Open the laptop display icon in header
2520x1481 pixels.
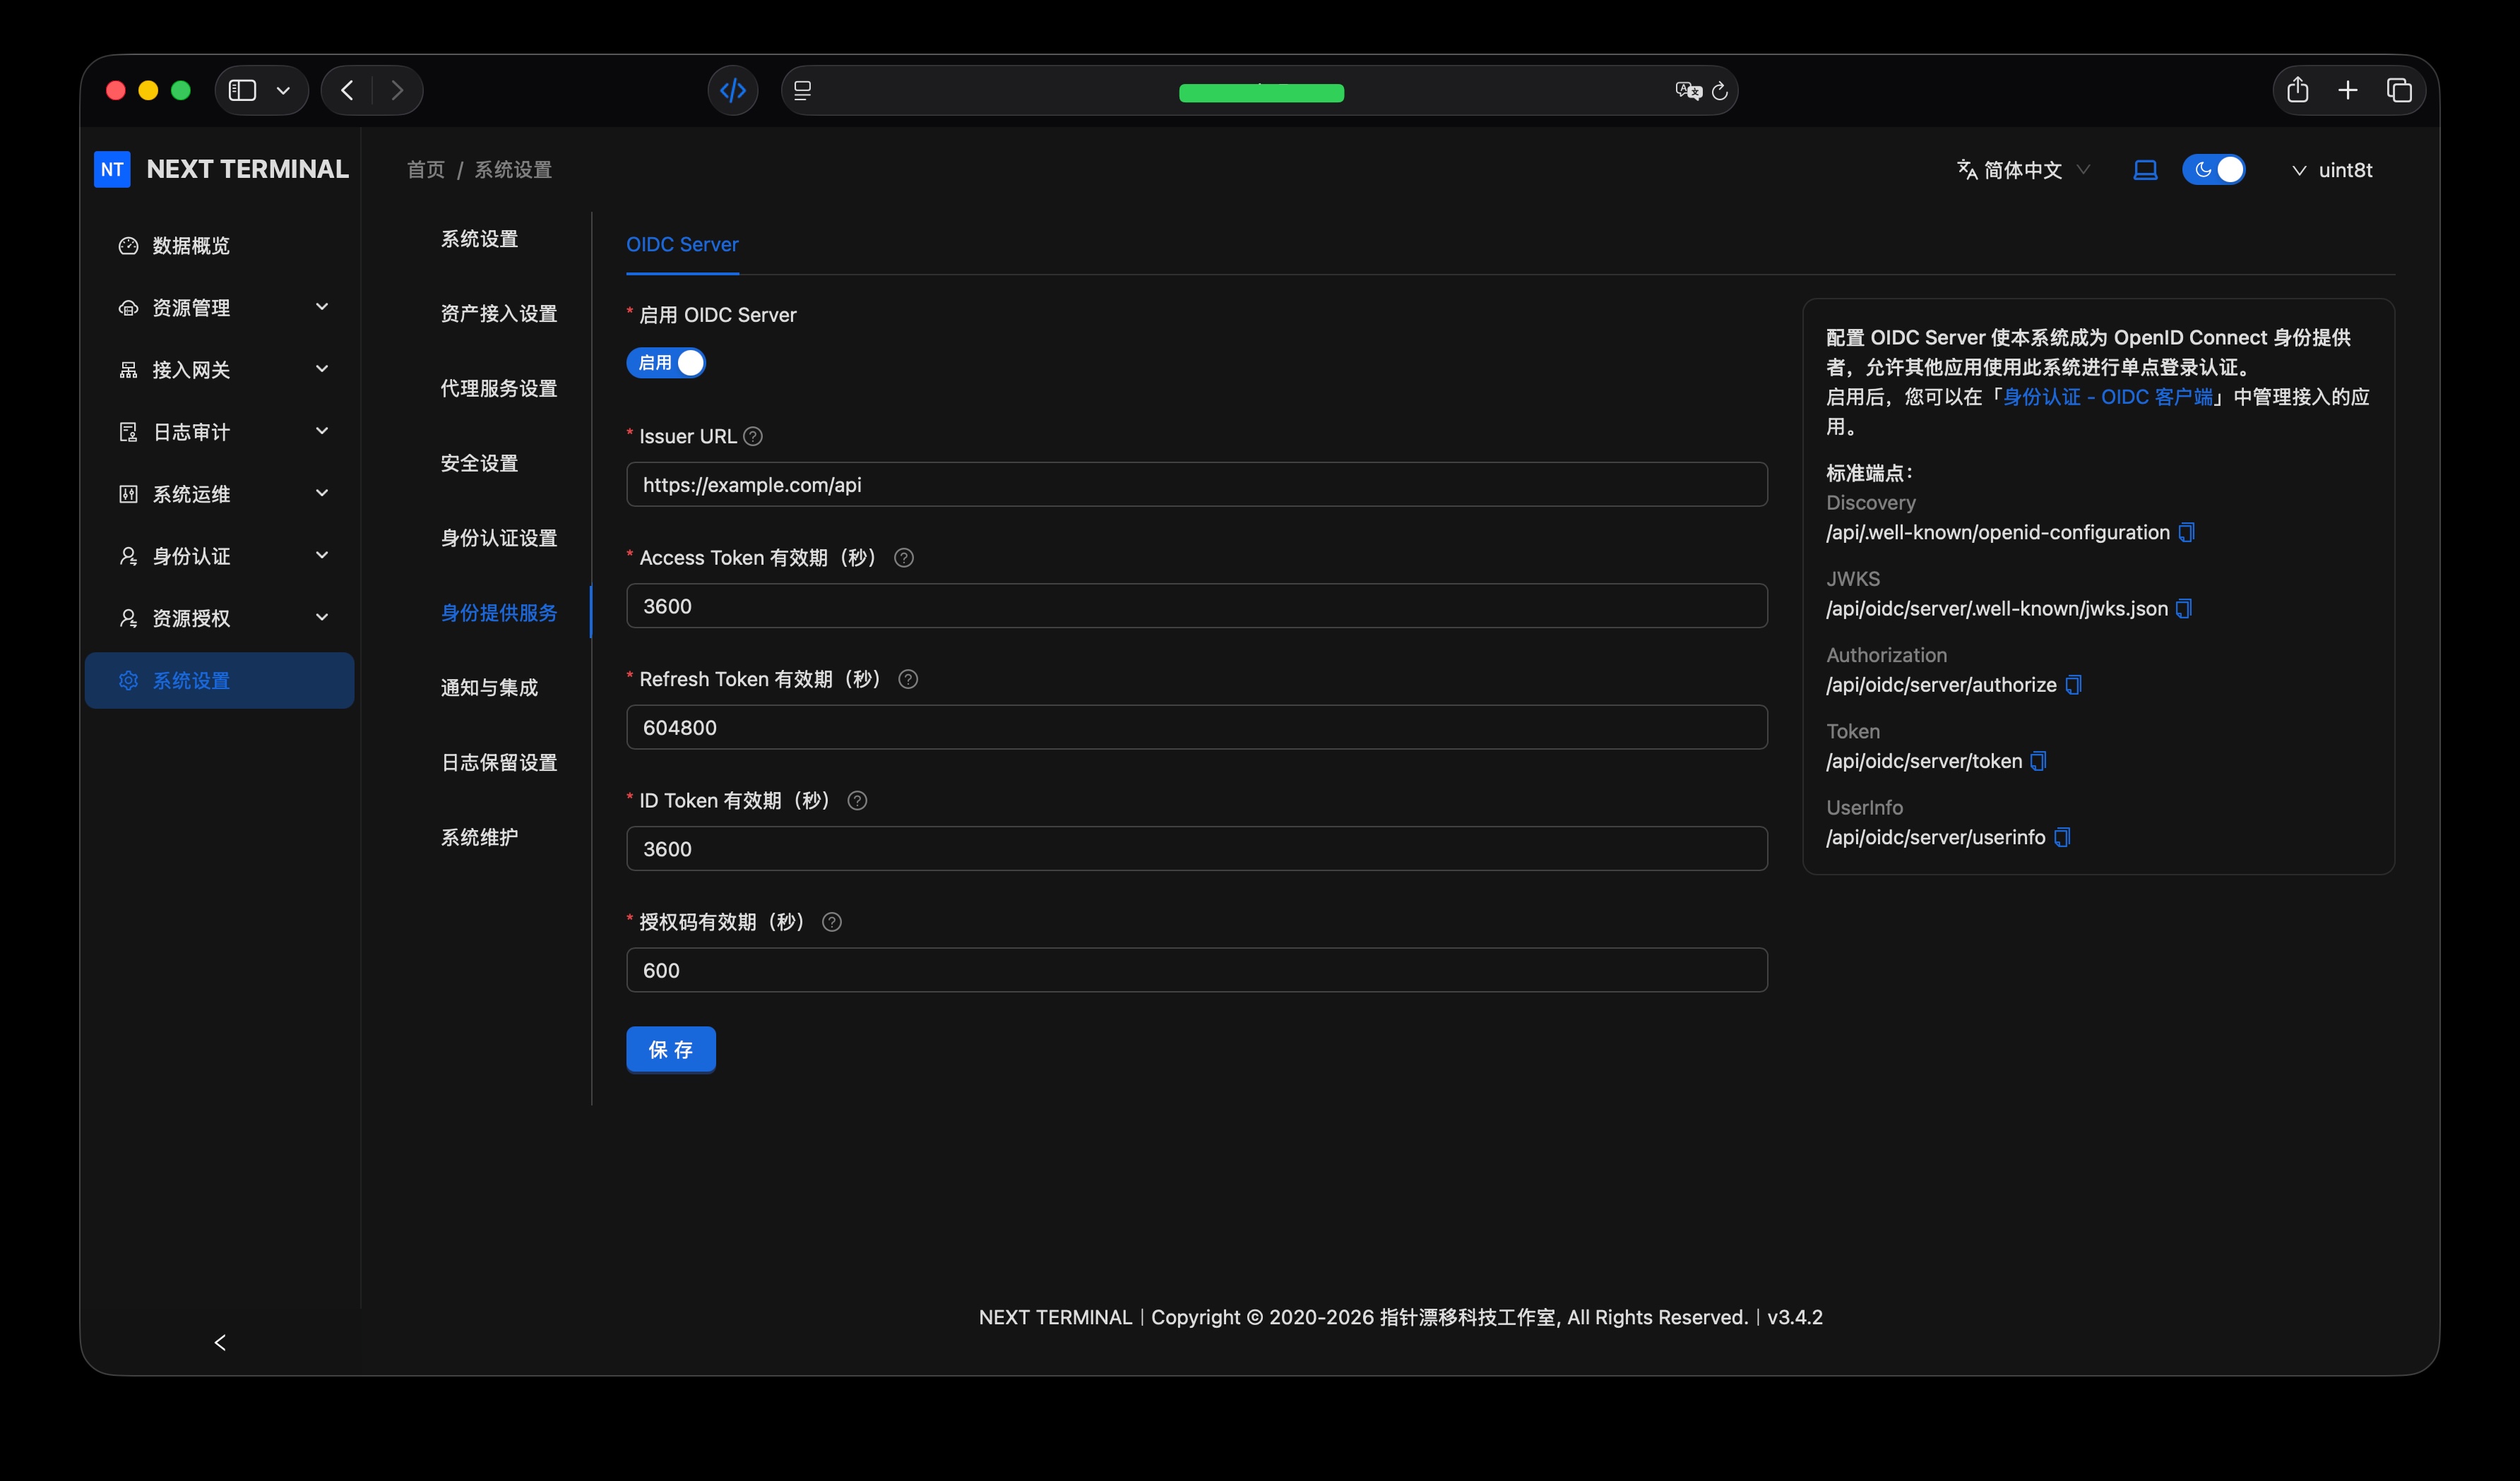[2145, 170]
